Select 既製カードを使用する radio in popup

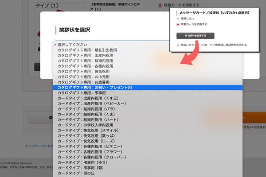(178, 24)
